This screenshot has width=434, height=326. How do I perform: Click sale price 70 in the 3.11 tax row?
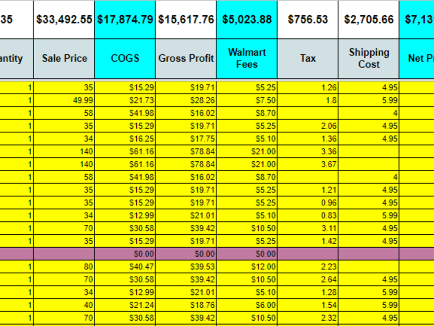[64, 228]
